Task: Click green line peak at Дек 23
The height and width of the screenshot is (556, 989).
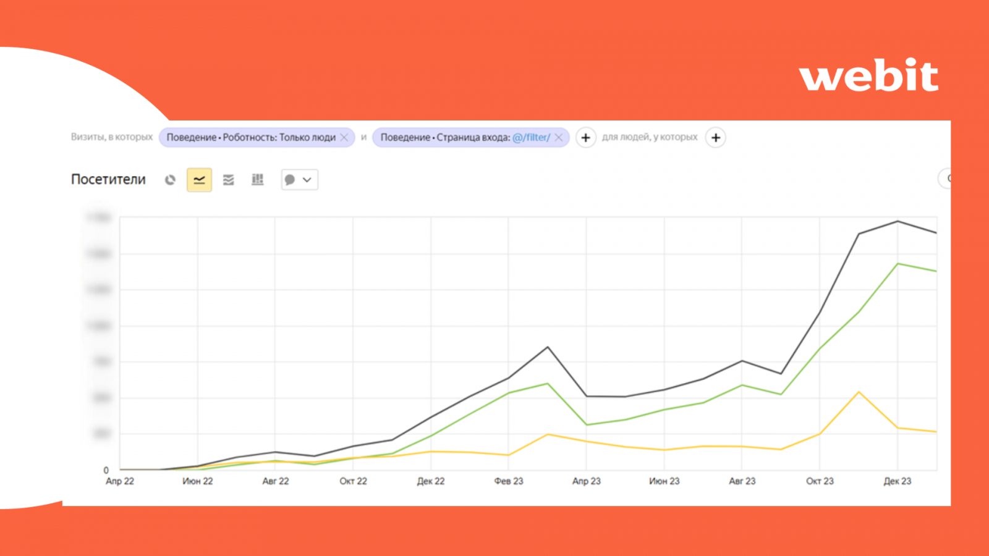Action: 898,264
